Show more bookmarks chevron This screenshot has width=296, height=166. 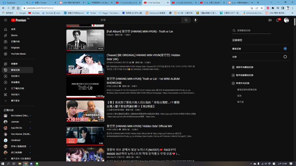pos(293,13)
